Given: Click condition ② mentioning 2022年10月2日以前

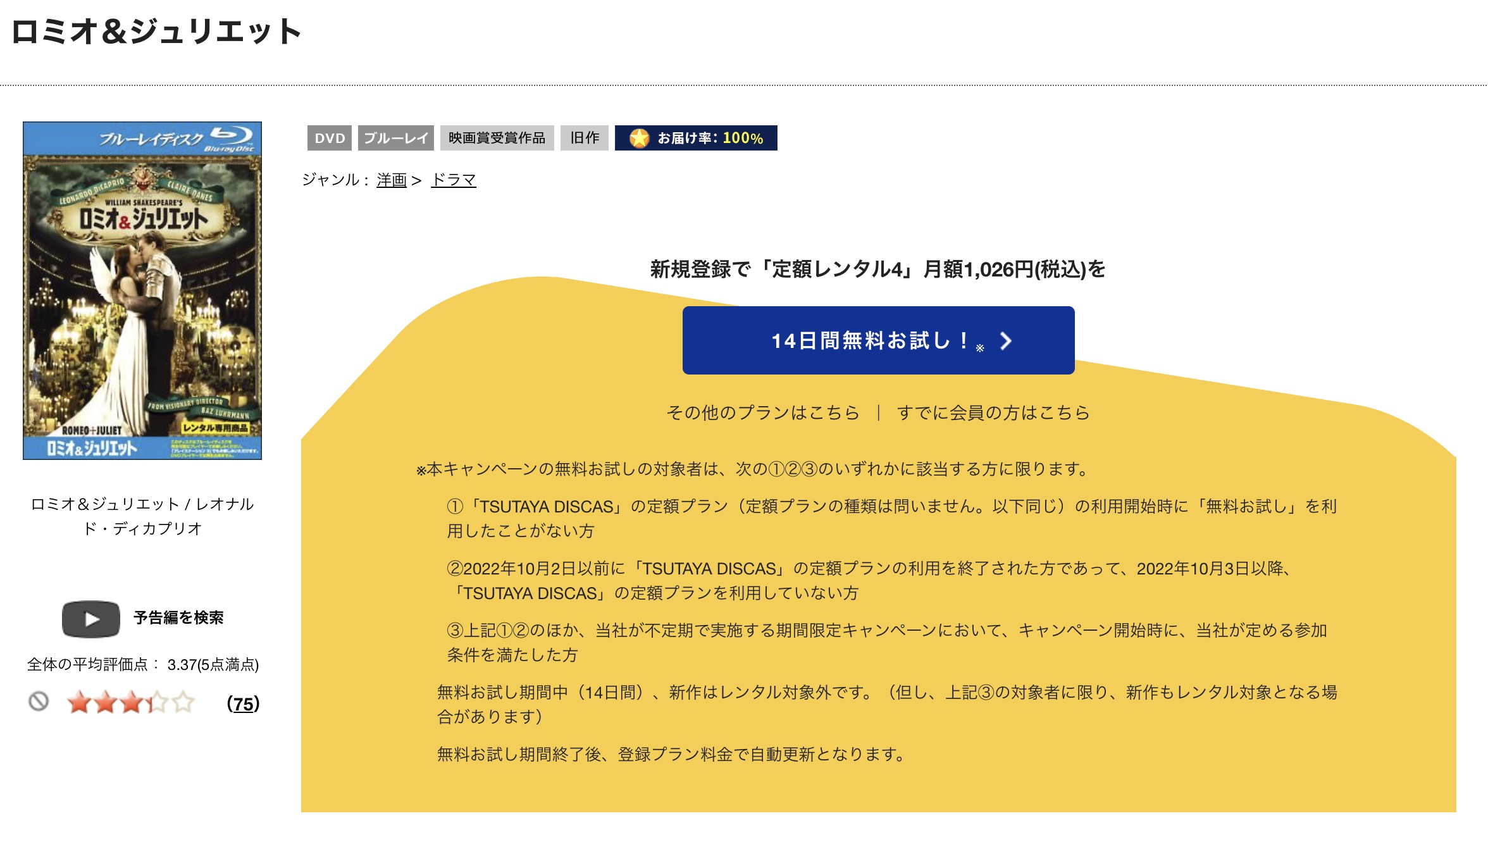Looking at the screenshot, I should [870, 580].
